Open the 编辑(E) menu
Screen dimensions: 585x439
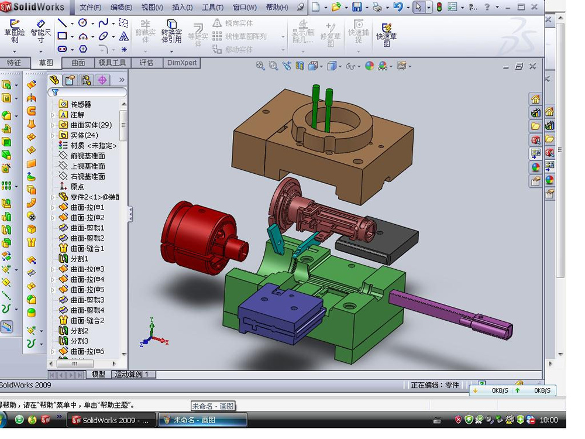click(121, 7)
